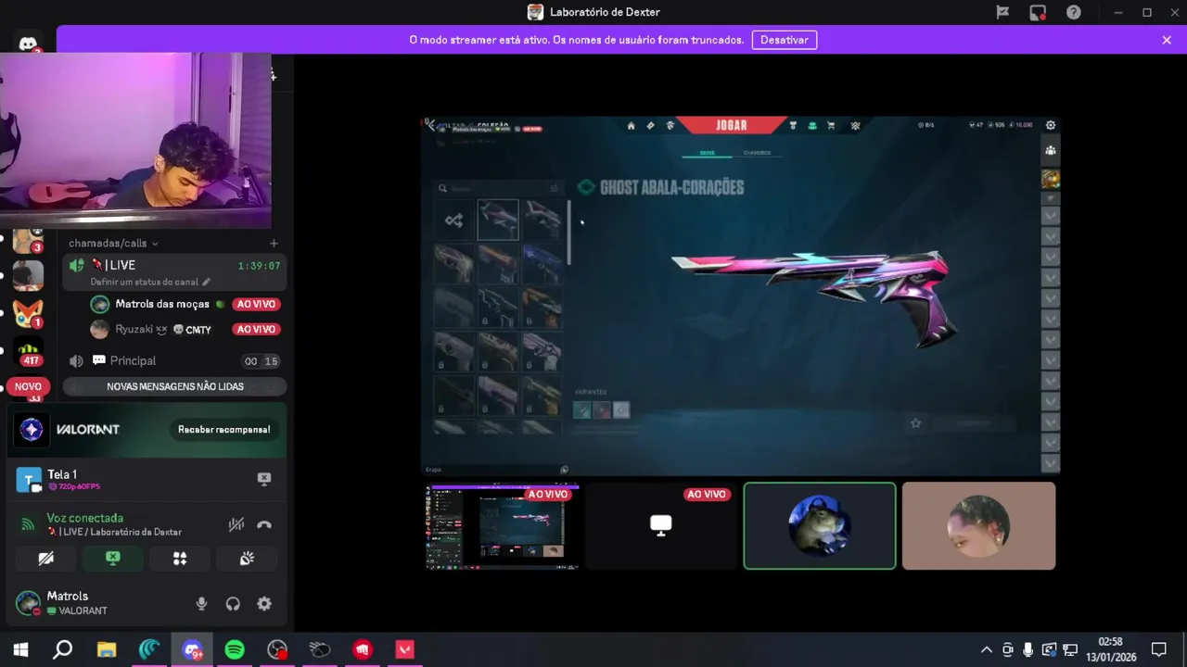Toggle screen sharing green button
Viewport: 1187px width, 667px height.
click(x=113, y=559)
